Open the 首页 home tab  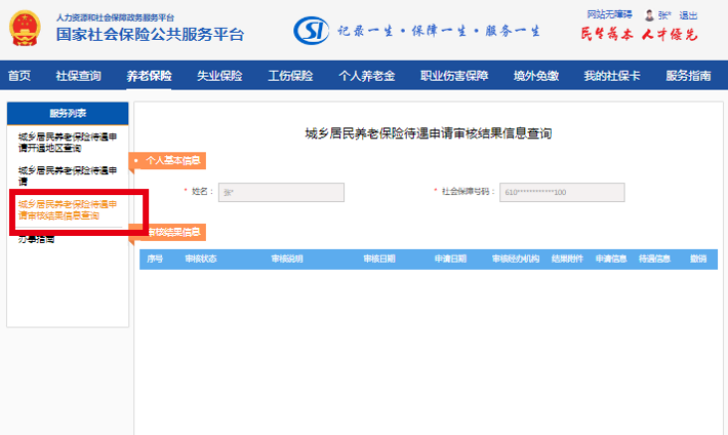[19, 76]
